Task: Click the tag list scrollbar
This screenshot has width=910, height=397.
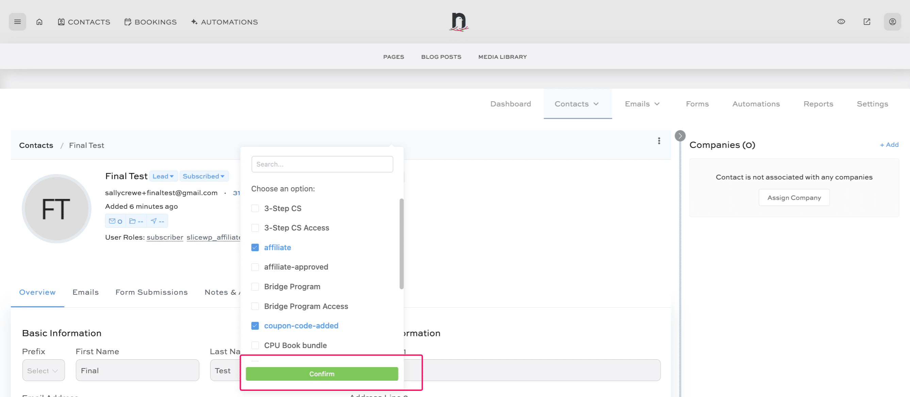Action: [401, 243]
